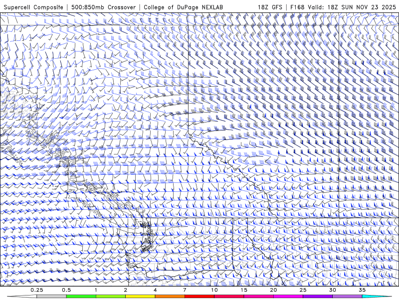Click the 500:850mb Crossover label
The height and width of the screenshot is (299, 399).
pyautogui.click(x=103, y=7)
